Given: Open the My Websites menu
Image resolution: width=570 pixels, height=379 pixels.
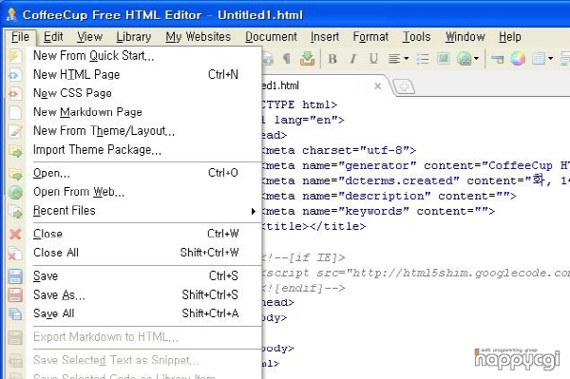Looking at the screenshot, I should [x=199, y=37].
